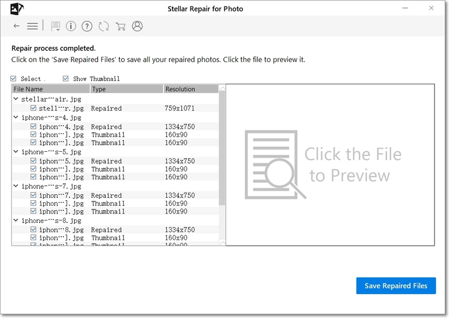Collapse the iphone s-7.jpg group
449x318 pixels.
click(x=16, y=186)
